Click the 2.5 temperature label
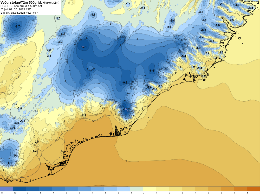This screenshot has width=260, height=194. [x=37, y=142]
